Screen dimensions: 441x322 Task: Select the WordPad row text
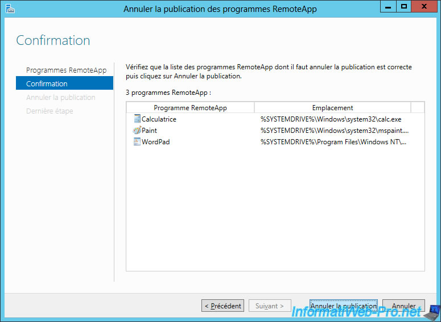click(x=156, y=142)
